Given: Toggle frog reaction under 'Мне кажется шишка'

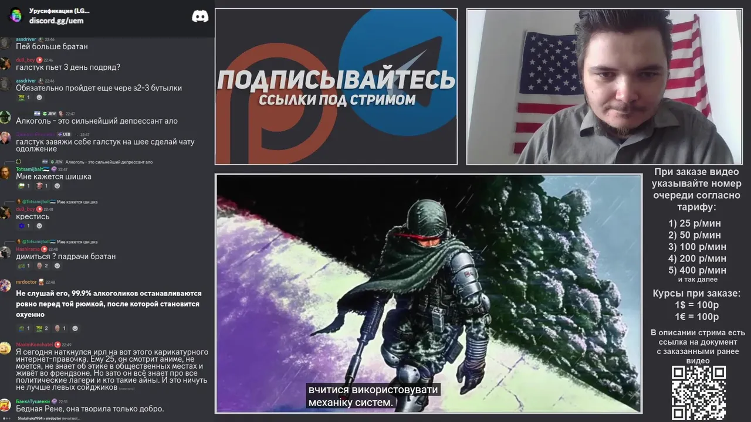Looking at the screenshot, I should click(24, 186).
